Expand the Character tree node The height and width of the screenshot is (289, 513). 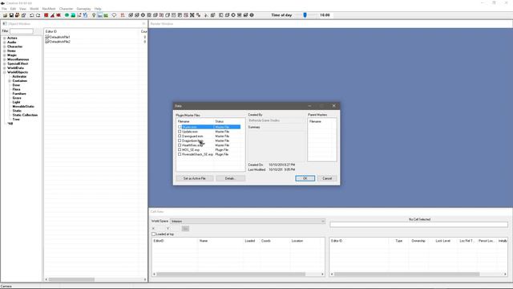5,47
